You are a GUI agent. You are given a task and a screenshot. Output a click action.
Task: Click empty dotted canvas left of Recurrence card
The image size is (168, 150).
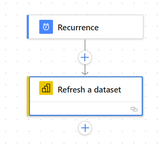[14, 27]
